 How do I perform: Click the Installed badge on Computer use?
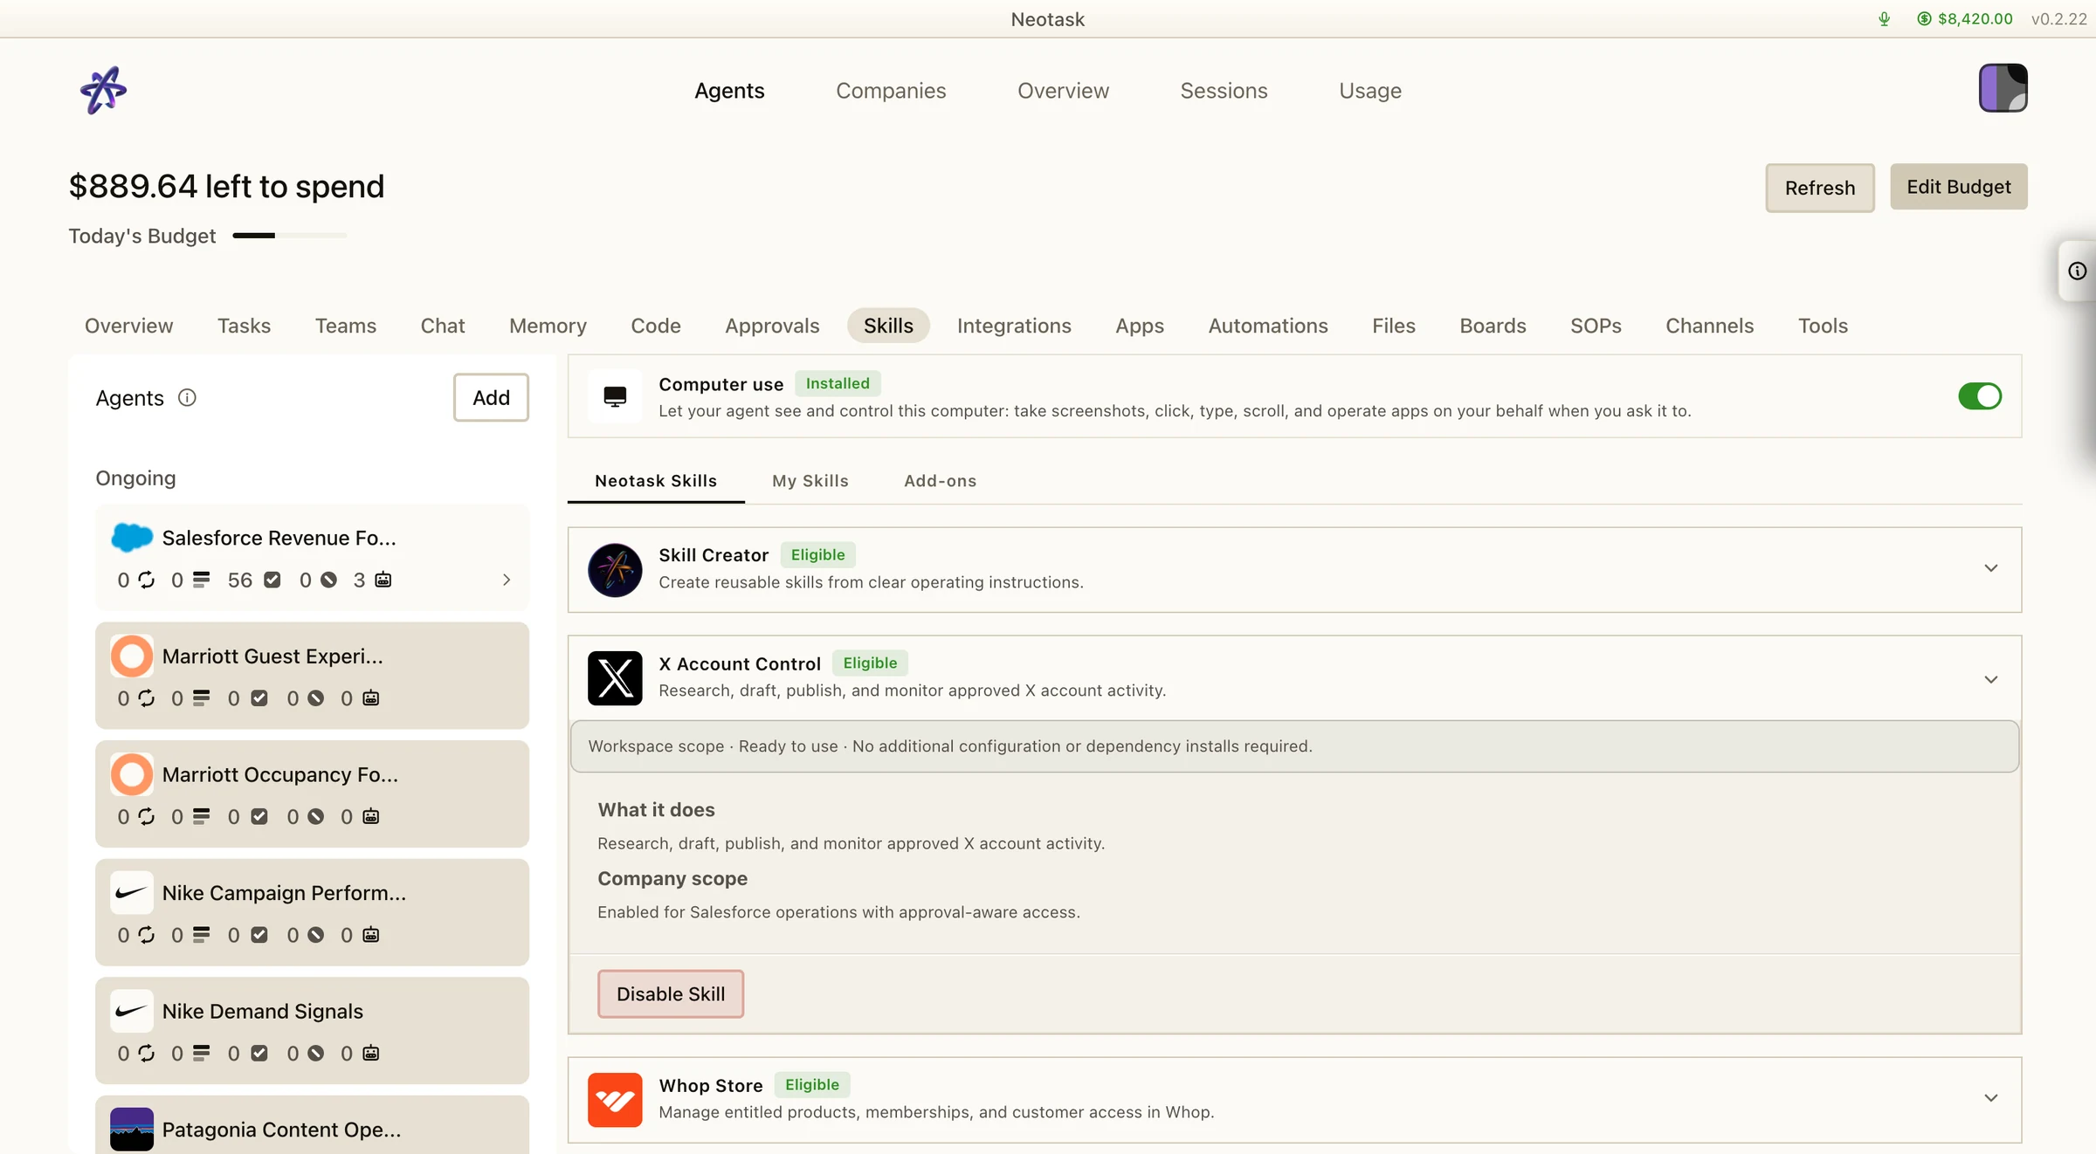[838, 384]
